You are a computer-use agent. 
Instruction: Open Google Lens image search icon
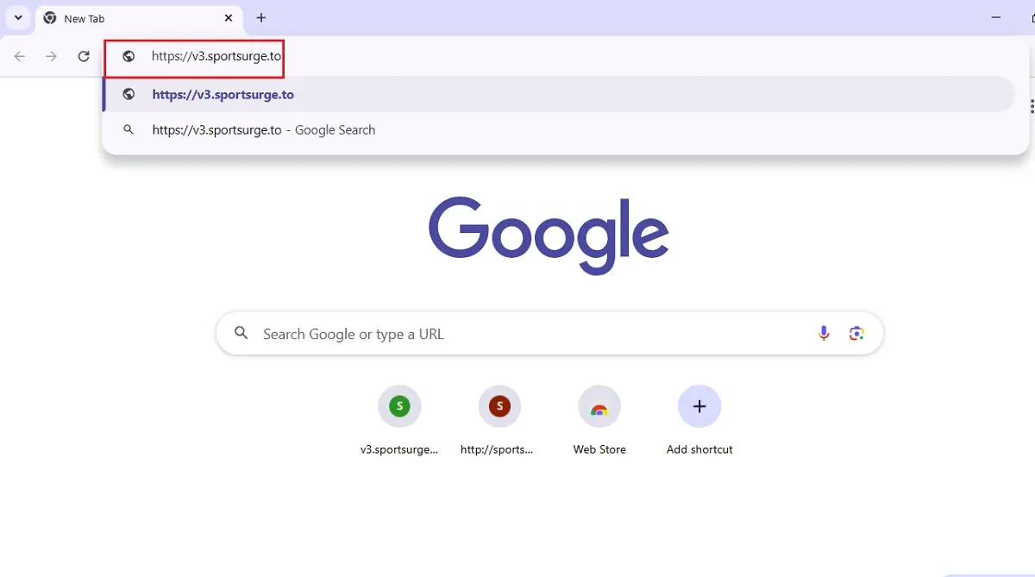coord(856,334)
